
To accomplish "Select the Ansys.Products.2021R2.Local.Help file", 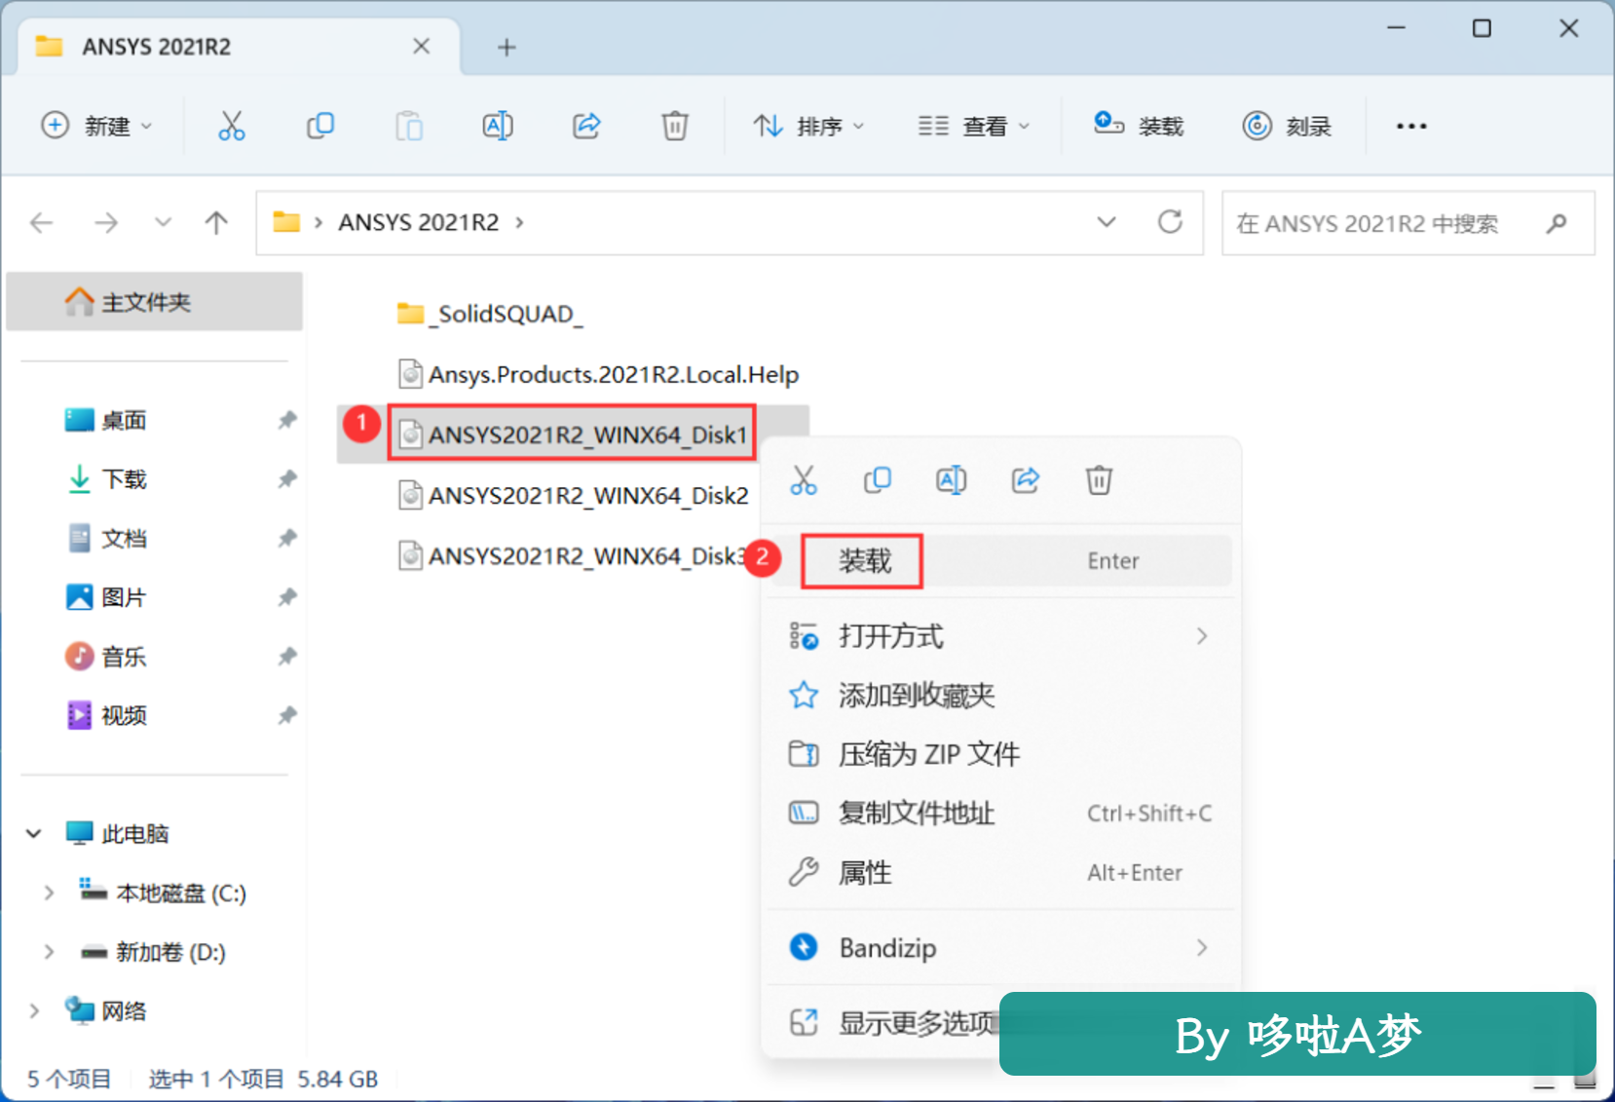I will (x=598, y=375).
